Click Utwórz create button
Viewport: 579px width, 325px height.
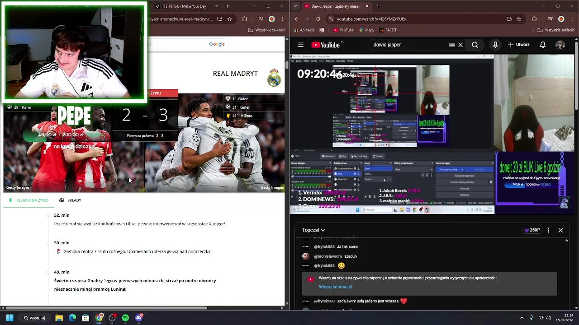pyautogui.click(x=518, y=45)
